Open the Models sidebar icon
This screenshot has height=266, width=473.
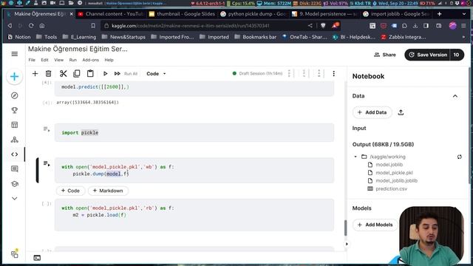click(x=15, y=140)
